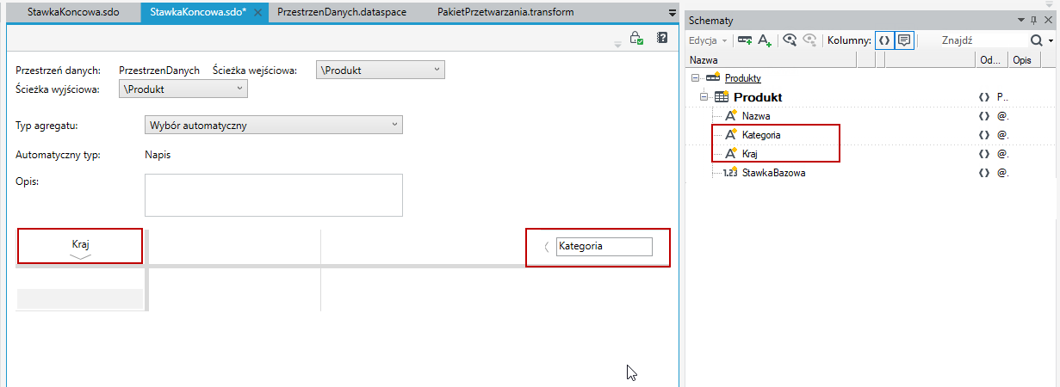Click the brackets icon in Nazwa row

pyautogui.click(x=984, y=115)
